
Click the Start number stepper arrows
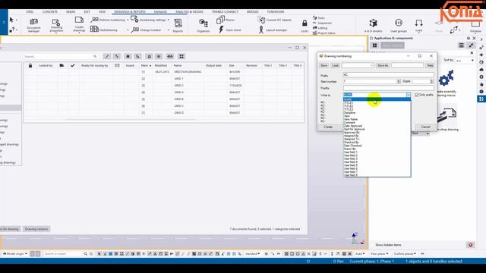(x=399, y=81)
